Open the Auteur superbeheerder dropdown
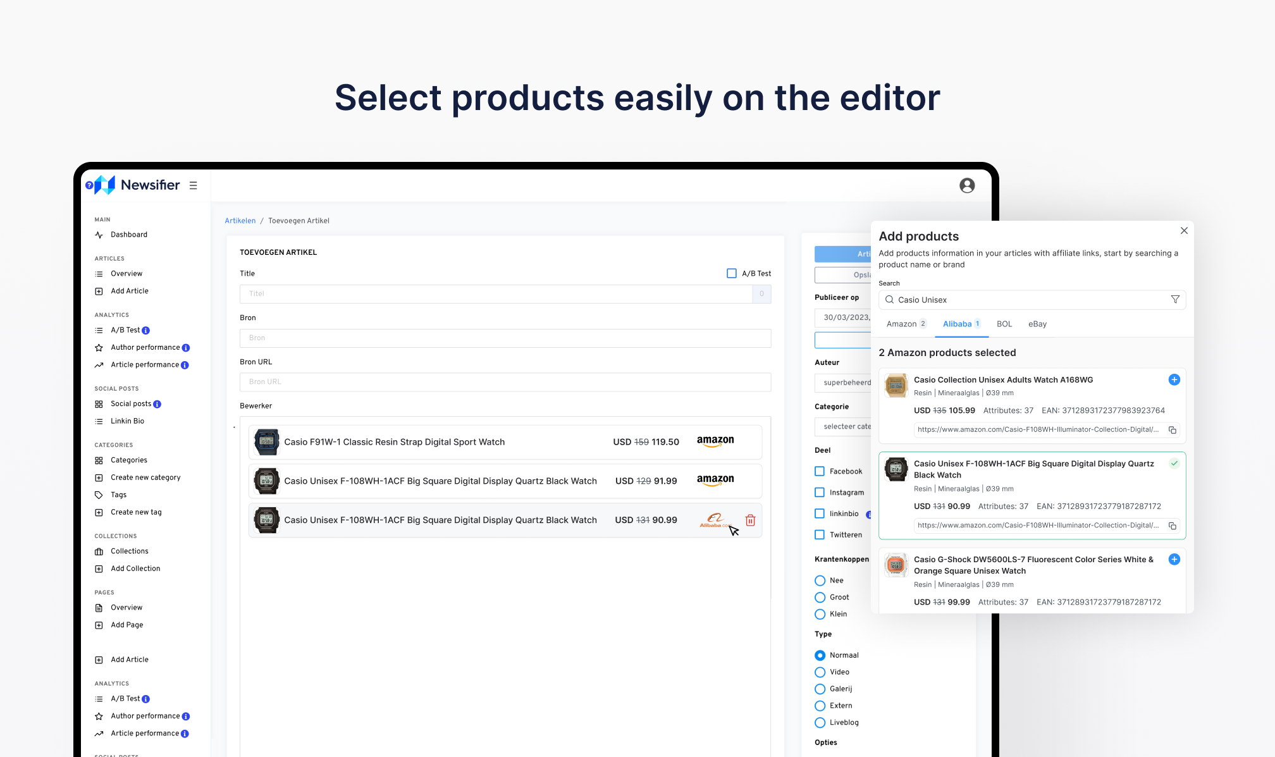Image resolution: width=1275 pixels, height=757 pixels. (844, 383)
